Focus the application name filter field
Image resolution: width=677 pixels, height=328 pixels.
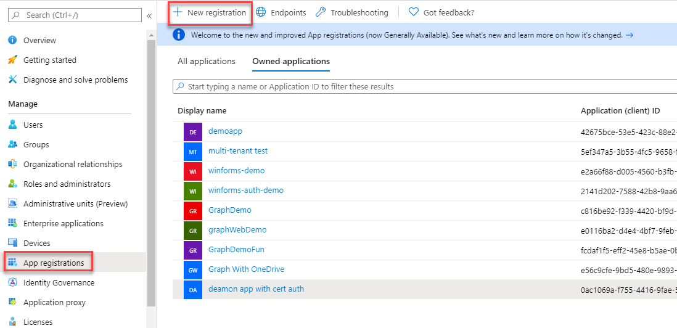[424, 86]
